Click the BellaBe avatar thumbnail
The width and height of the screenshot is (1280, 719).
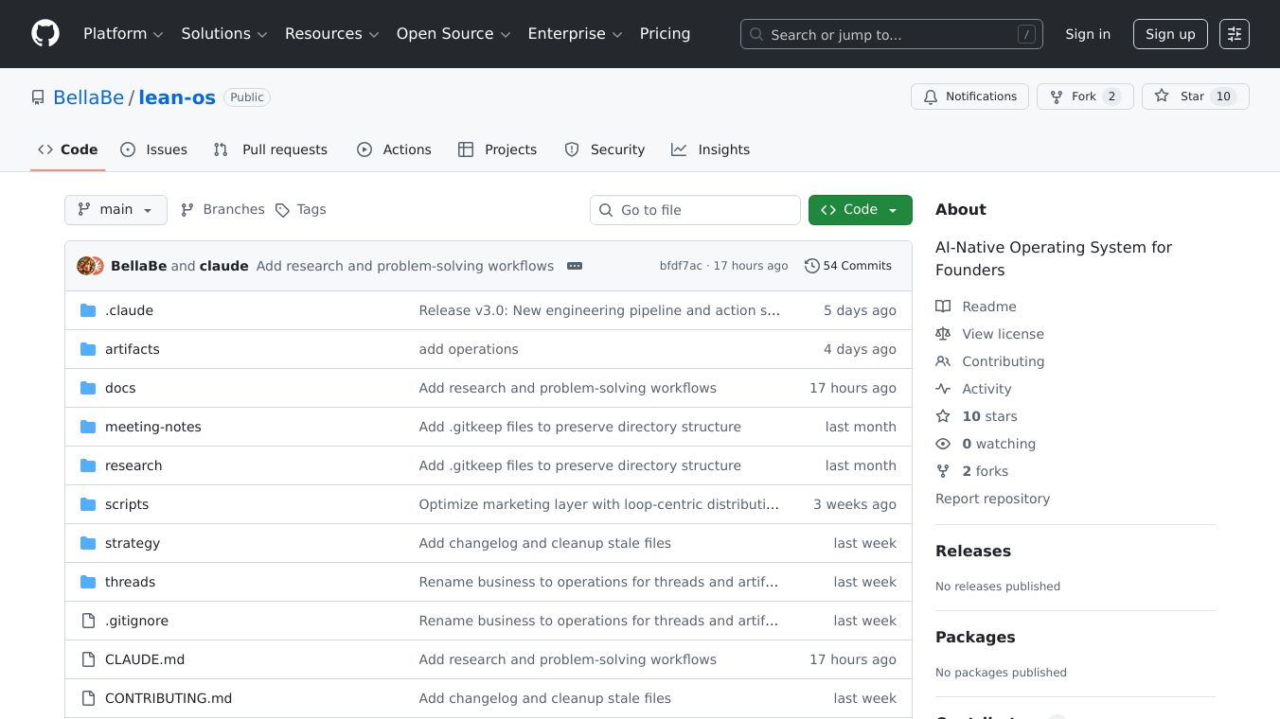pyautogui.click(x=85, y=266)
